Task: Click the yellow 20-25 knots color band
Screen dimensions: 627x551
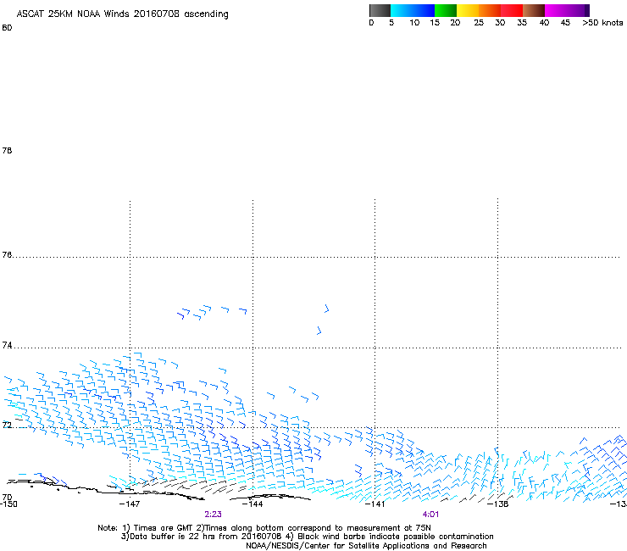Action: point(468,10)
